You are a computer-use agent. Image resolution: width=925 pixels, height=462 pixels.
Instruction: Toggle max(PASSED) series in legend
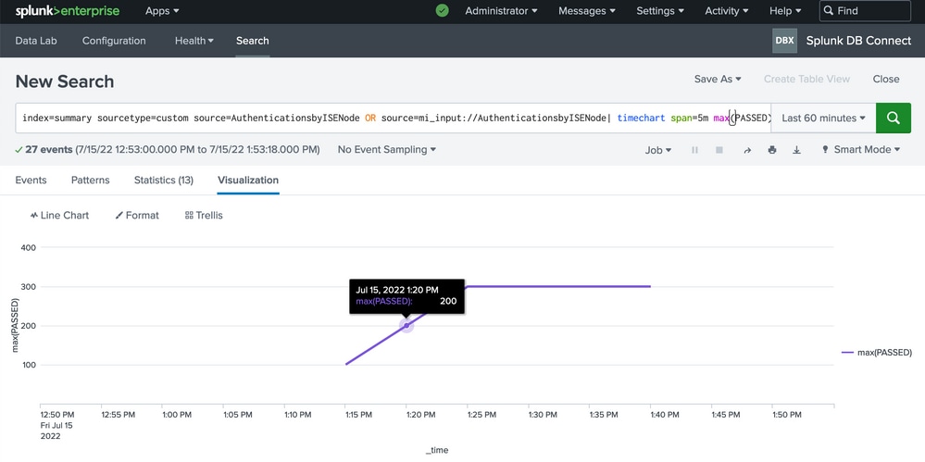[877, 353]
